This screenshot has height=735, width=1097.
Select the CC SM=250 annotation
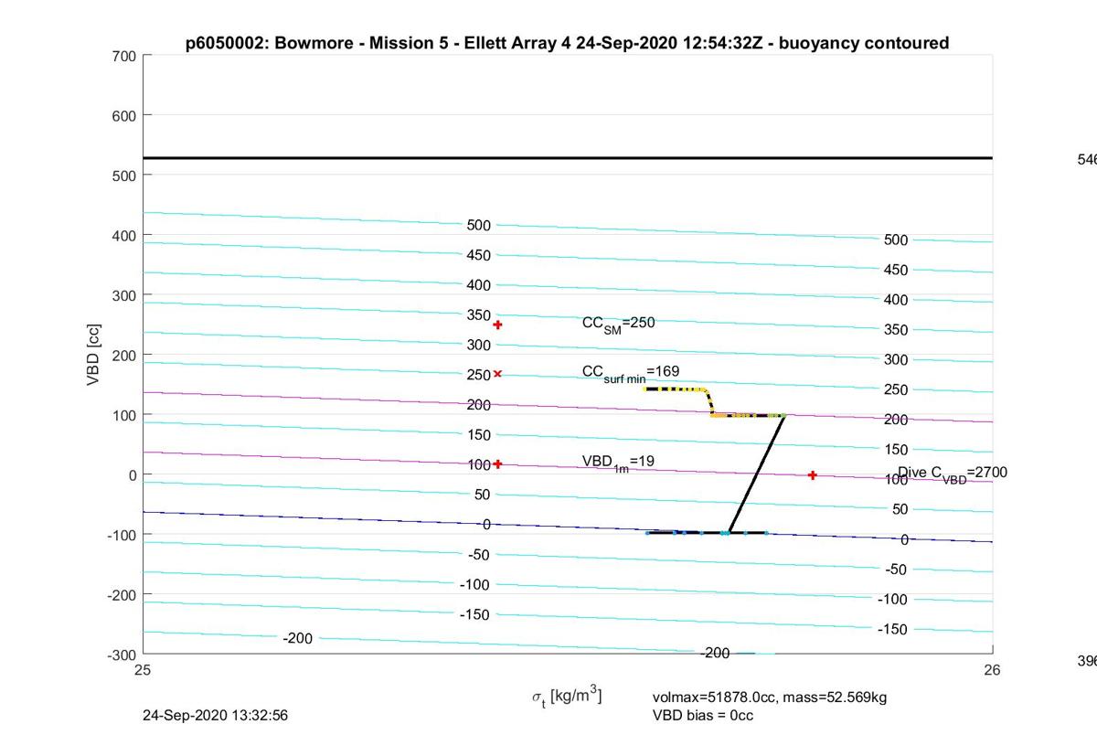click(619, 325)
